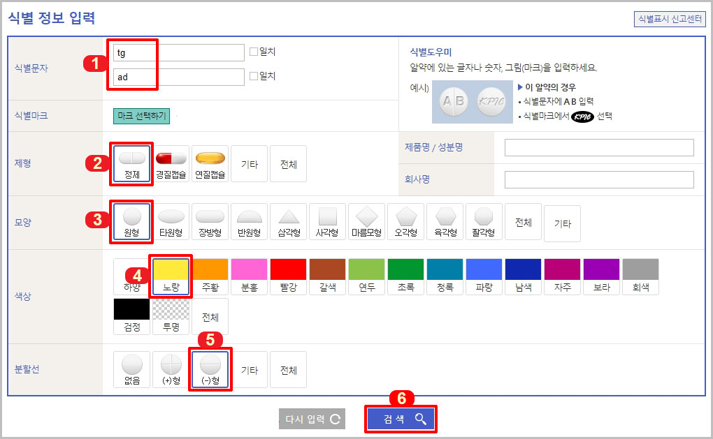Click inside the 회사명 company name field

[598, 179]
